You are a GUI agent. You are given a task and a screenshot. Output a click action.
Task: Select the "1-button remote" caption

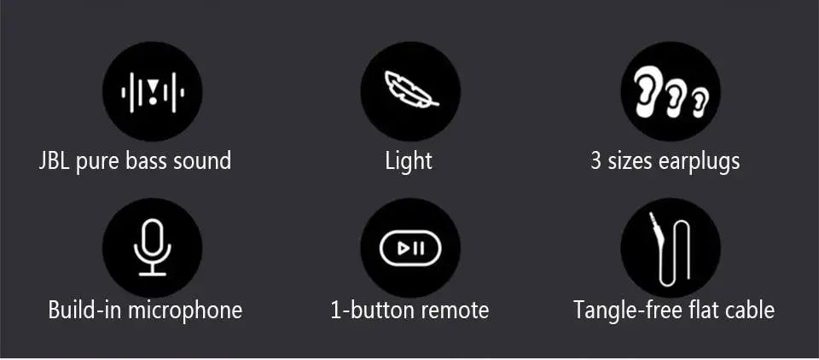[x=410, y=310]
